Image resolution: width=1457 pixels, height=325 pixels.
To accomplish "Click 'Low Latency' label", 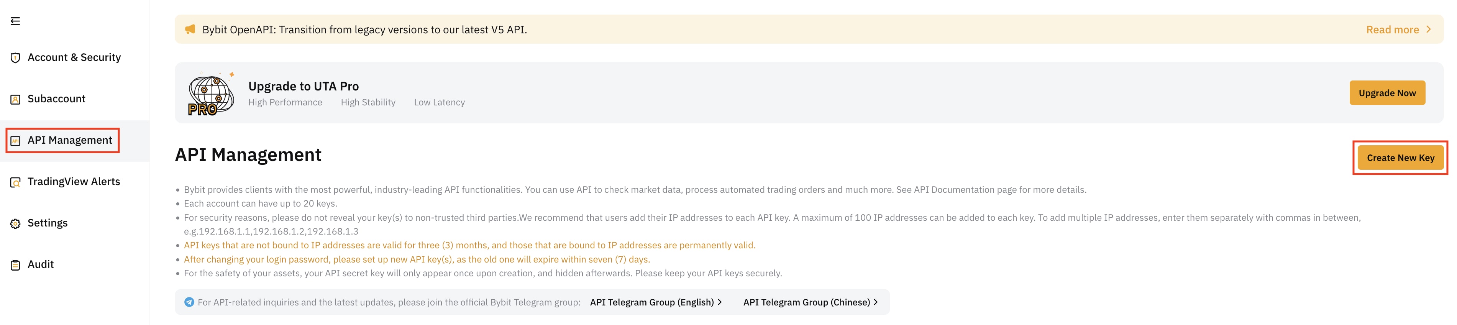I will tap(439, 102).
